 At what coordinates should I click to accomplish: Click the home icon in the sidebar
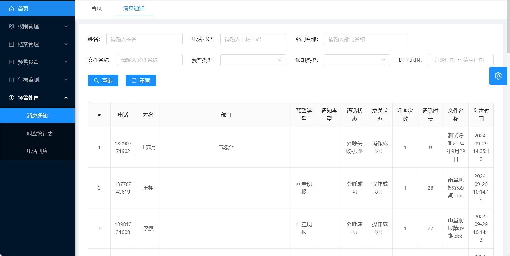tap(11, 9)
